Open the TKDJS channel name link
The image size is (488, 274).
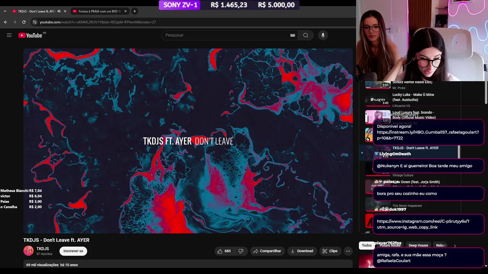pyautogui.click(x=43, y=249)
